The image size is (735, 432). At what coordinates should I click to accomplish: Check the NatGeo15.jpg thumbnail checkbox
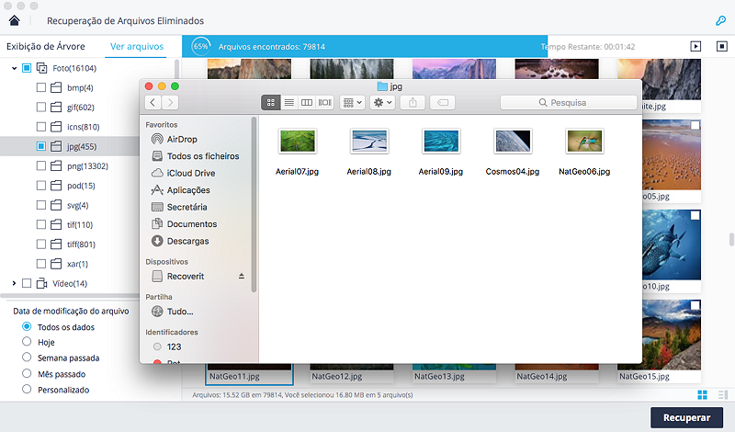click(695, 305)
